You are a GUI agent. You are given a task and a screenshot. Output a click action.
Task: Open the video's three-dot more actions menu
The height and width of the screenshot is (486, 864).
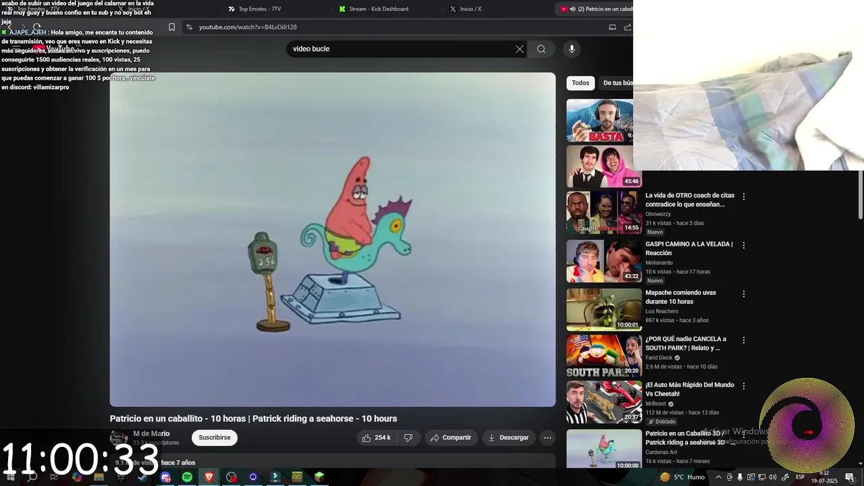(547, 437)
